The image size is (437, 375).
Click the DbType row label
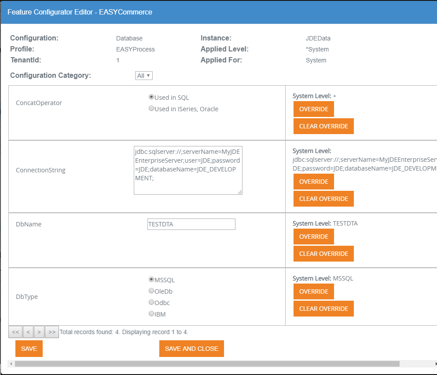coord(27,297)
